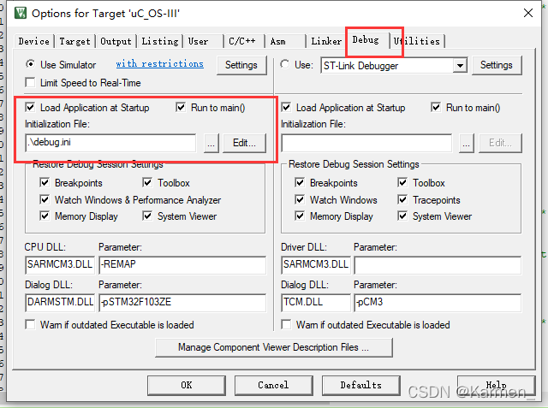
Task: Restore settings with Defaults button
Action: [x=361, y=385]
